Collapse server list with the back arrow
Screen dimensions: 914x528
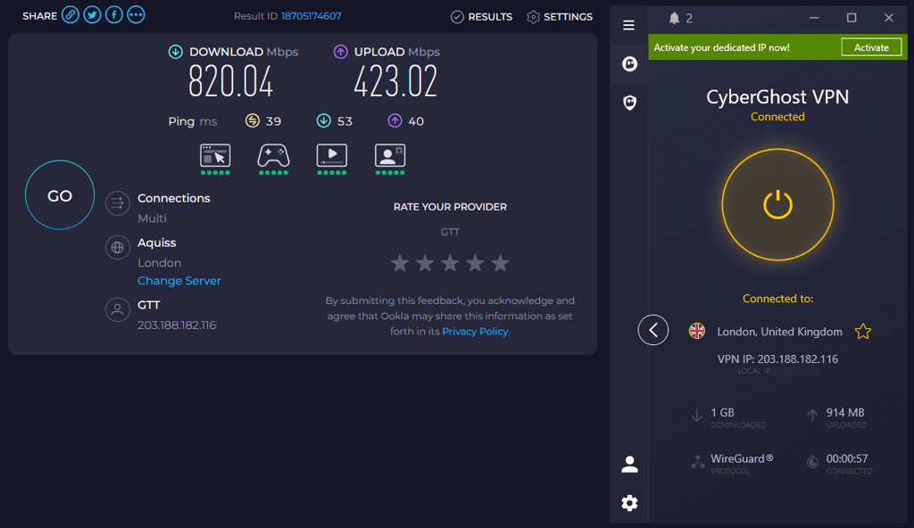click(652, 330)
